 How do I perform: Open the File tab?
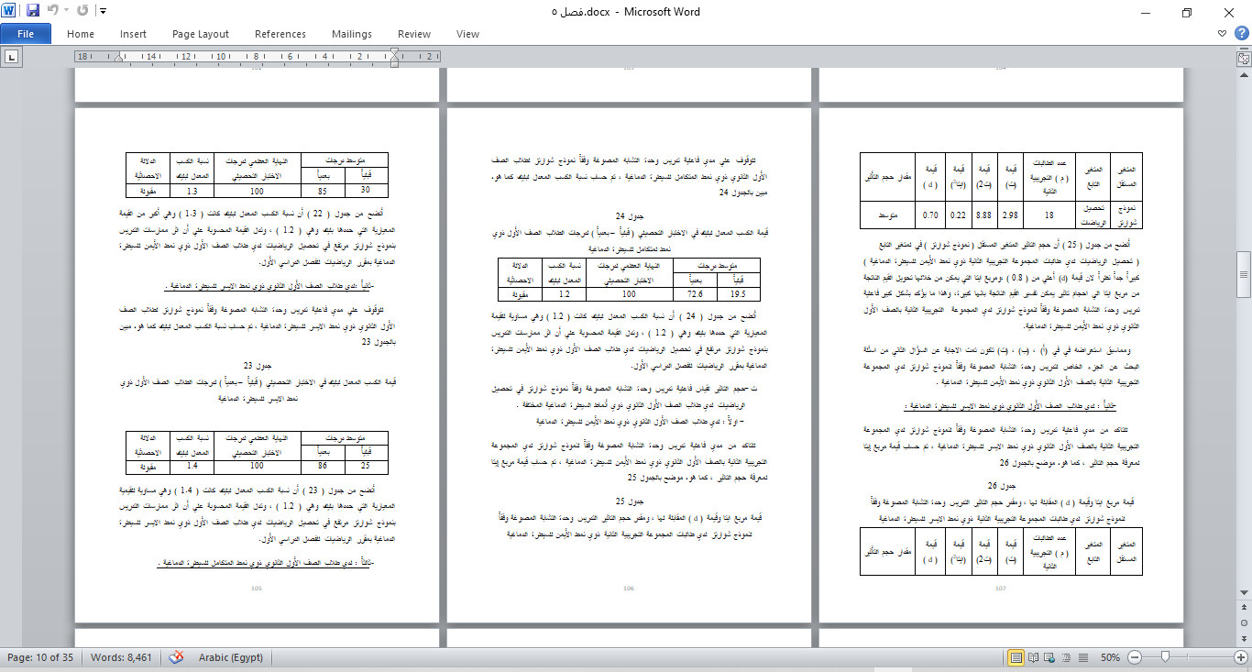[x=26, y=32]
